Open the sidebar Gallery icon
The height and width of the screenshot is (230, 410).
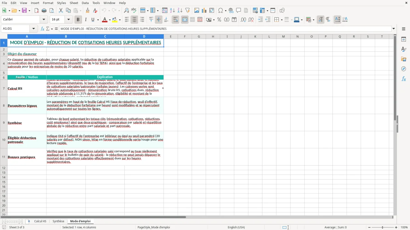point(404,59)
